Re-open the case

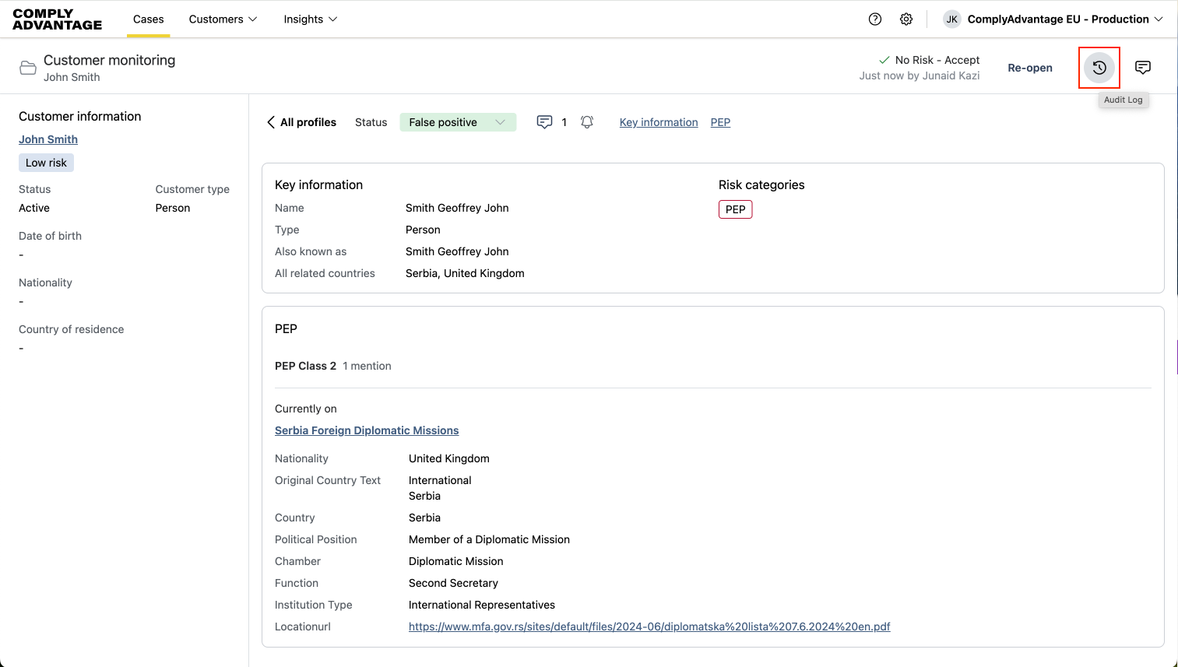[1029, 68]
